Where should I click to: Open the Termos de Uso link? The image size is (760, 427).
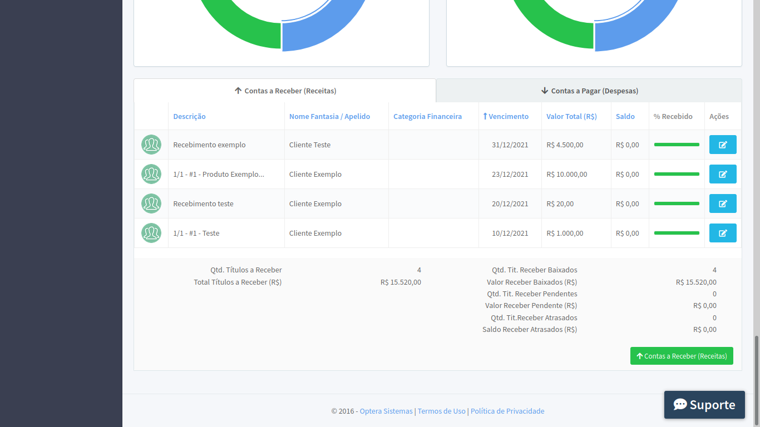(441, 411)
